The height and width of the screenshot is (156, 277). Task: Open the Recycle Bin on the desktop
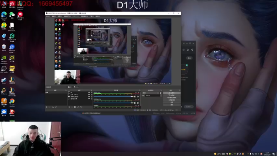tap(4, 48)
